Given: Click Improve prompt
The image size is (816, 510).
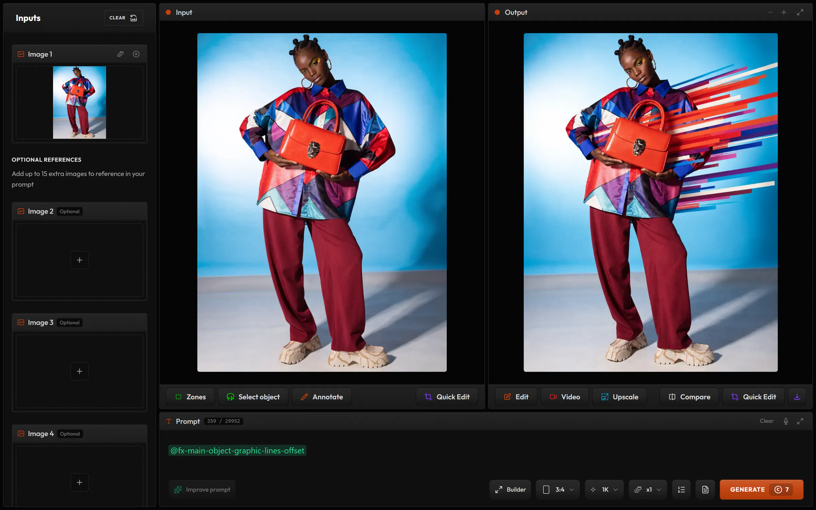Looking at the screenshot, I should (x=202, y=490).
